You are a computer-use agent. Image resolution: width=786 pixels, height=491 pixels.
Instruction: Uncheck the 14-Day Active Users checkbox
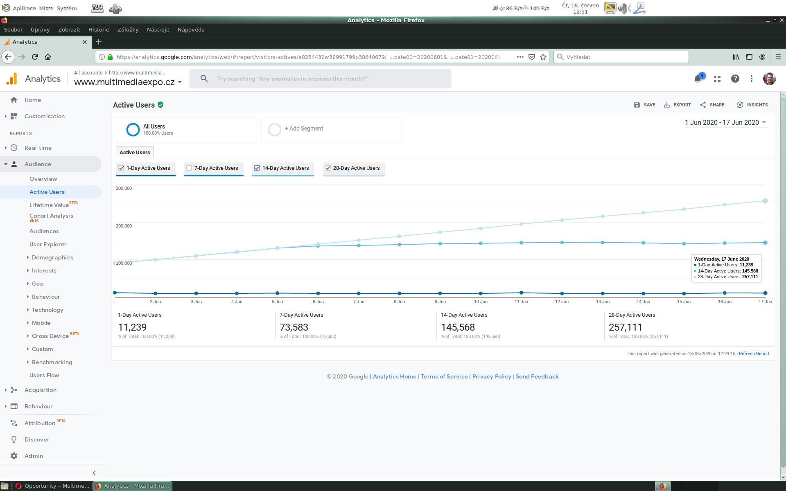257,168
